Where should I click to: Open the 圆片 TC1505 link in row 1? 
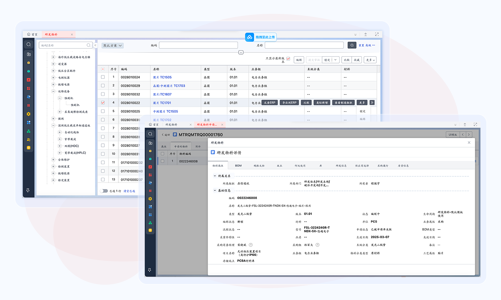[x=162, y=77]
